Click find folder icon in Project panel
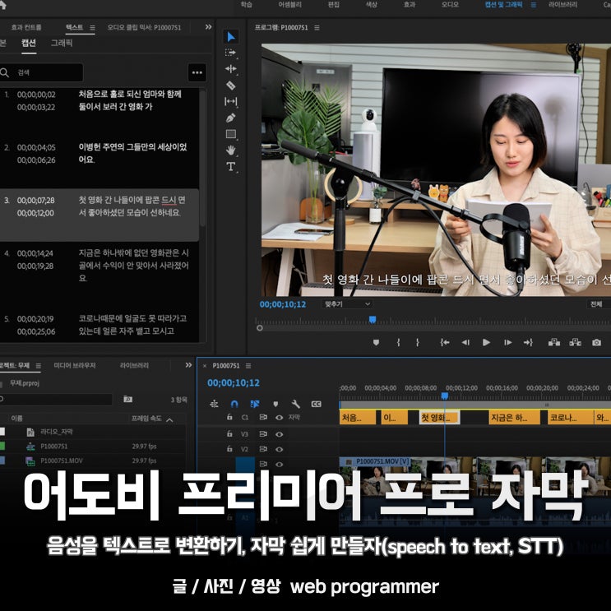Screen dimensions: 611x611 tap(127, 399)
